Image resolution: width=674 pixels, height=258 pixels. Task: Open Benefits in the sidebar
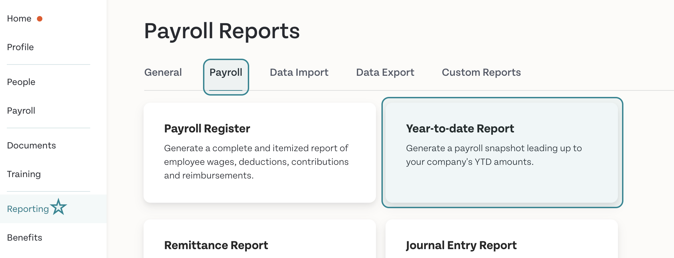(25, 238)
